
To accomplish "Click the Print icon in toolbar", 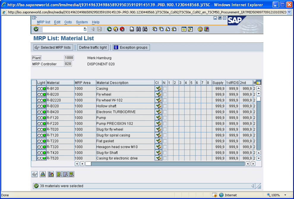I will [x=132, y=29].
